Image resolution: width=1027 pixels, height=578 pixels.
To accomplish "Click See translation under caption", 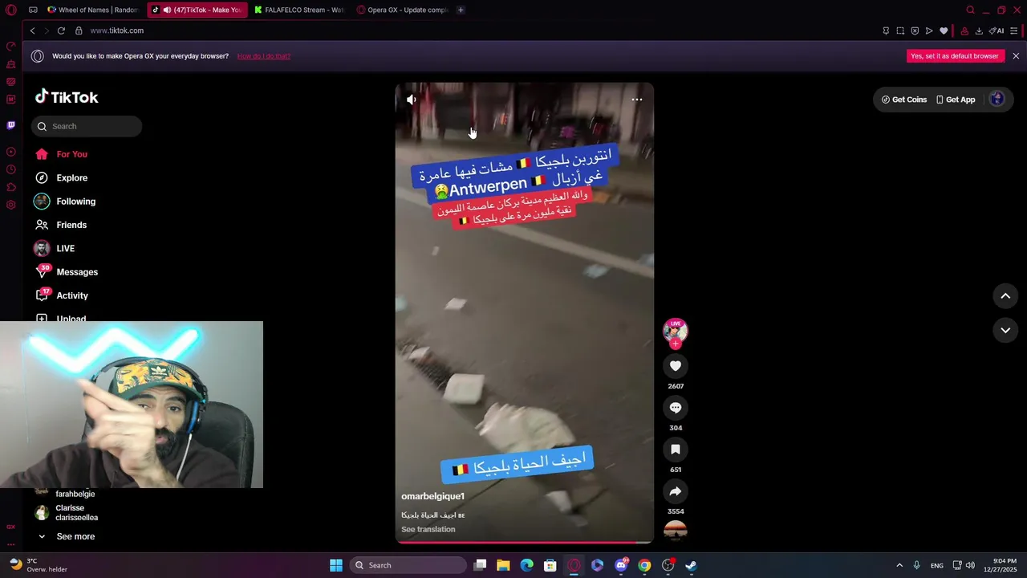I will tap(428, 529).
